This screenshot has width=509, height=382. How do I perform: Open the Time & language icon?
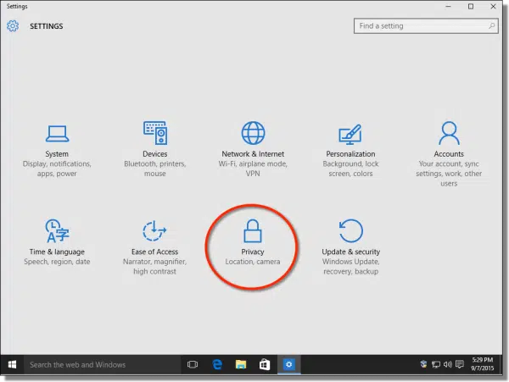(57, 230)
